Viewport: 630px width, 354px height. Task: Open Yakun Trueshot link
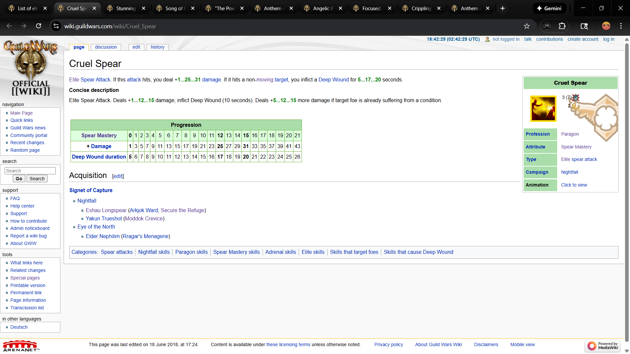click(104, 218)
